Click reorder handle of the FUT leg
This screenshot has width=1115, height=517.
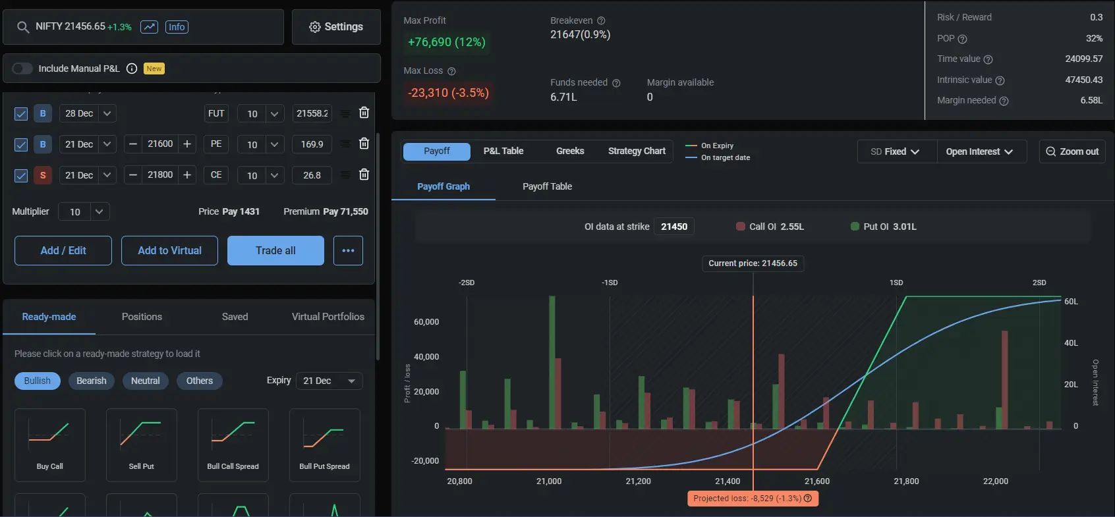(345, 114)
